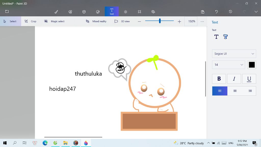Screen dimensions: 261x147
Task: Open the 3D shapes tool
Action: tap(84, 12)
